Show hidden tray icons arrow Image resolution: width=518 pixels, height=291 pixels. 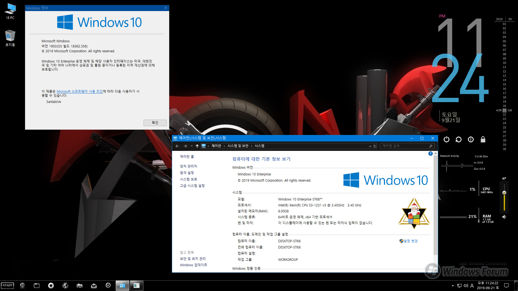click(453, 286)
